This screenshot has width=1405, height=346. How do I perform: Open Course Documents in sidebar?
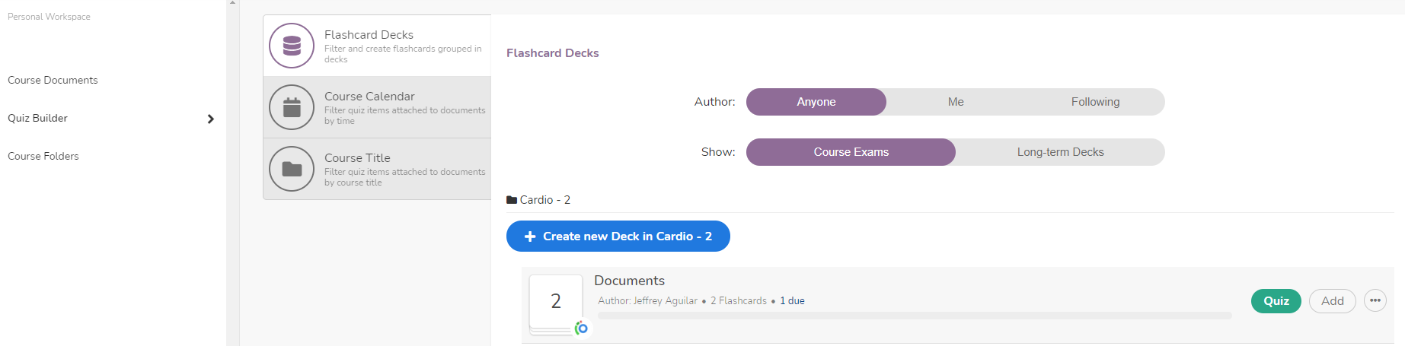53,80
